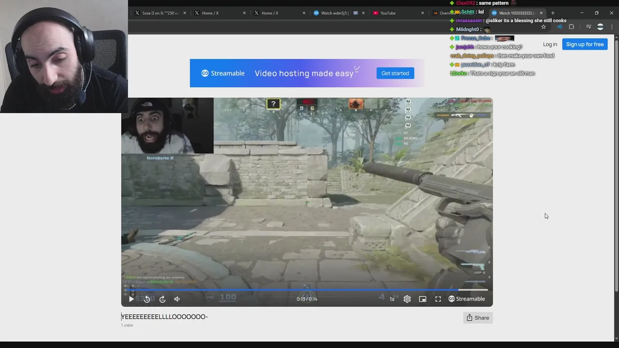Click the video title YEEEEEEEEELLLLOOOOOOOO-
The image size is (619, 348).
[x=164, y=317]
